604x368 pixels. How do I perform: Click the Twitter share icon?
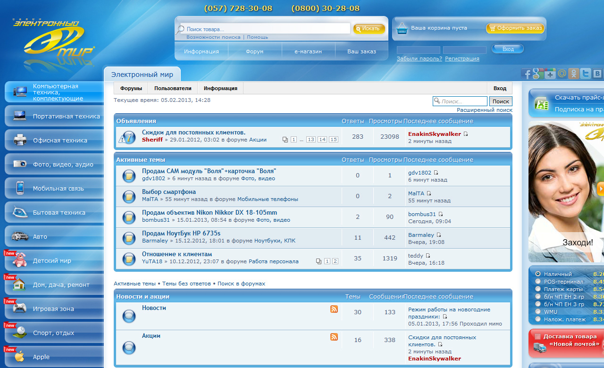coord(586,74)
